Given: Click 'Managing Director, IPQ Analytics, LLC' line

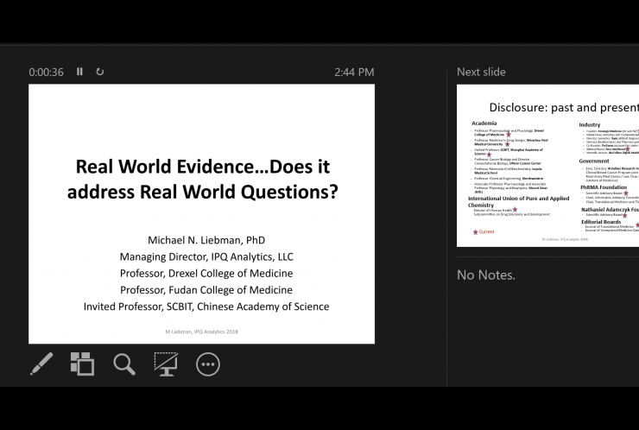Looking at the screenshot, I should (206, 256).
